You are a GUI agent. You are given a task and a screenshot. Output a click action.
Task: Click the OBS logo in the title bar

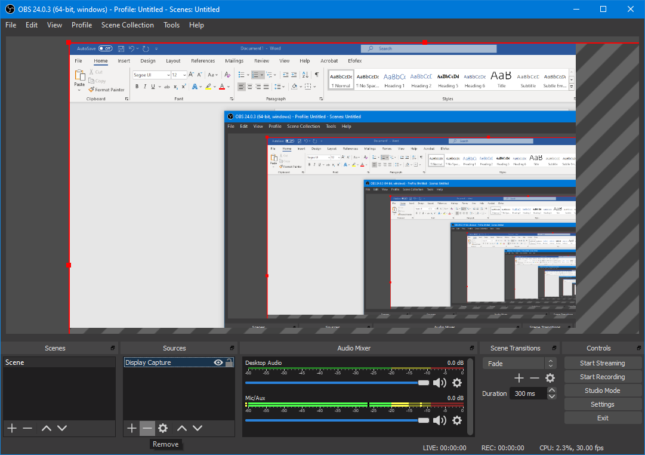click(x=10, y=9)
